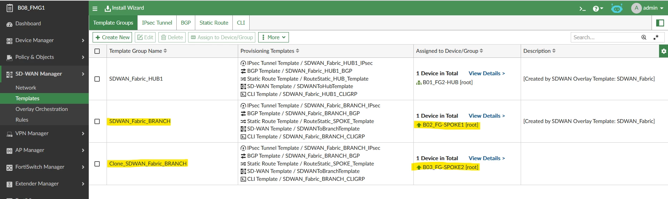Viewport: 668px width, 199px height.
Task: Click Assign to Device/Group button
Action: [x=222, y=37]
